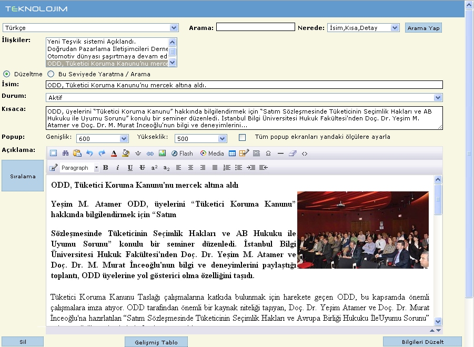Open the Genişlik dropdown showing 600
474x347 pixels.
(102, 139)
